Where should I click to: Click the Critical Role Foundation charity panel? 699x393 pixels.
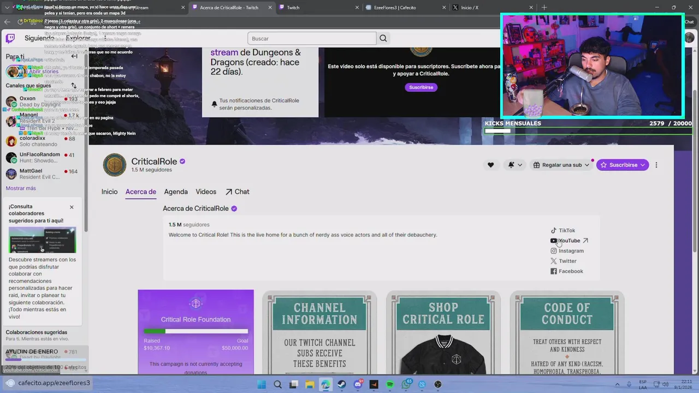[196, 332]
